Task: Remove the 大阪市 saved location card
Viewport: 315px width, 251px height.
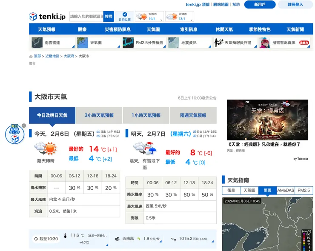Action: (161, 20)
